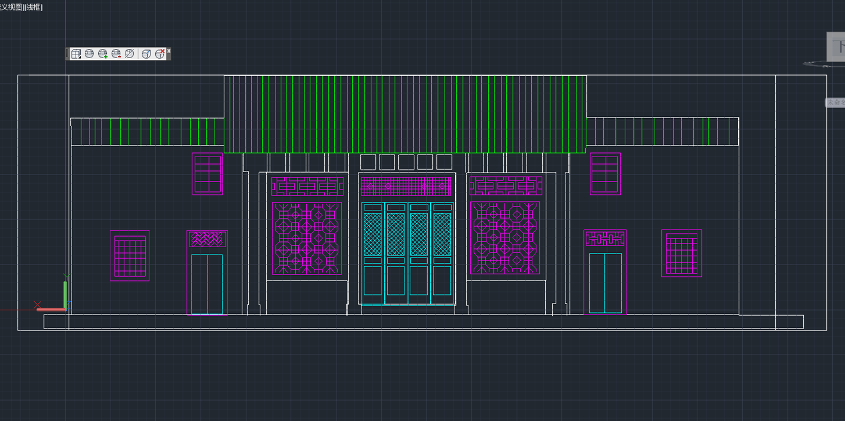Select the upper-left magenta six-pane window
Viewport: 845px width, 421px height.
click(x=207, y=173)
